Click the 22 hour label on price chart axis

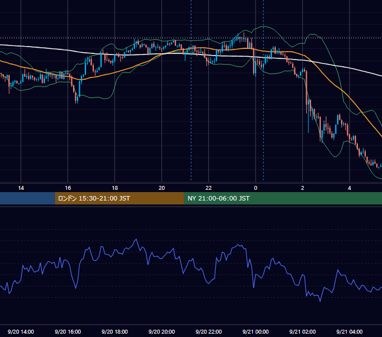pyautogui.click(x=208, y=188)
